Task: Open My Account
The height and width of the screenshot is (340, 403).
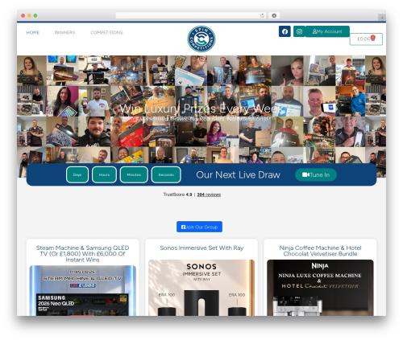Action: [327, 31]
